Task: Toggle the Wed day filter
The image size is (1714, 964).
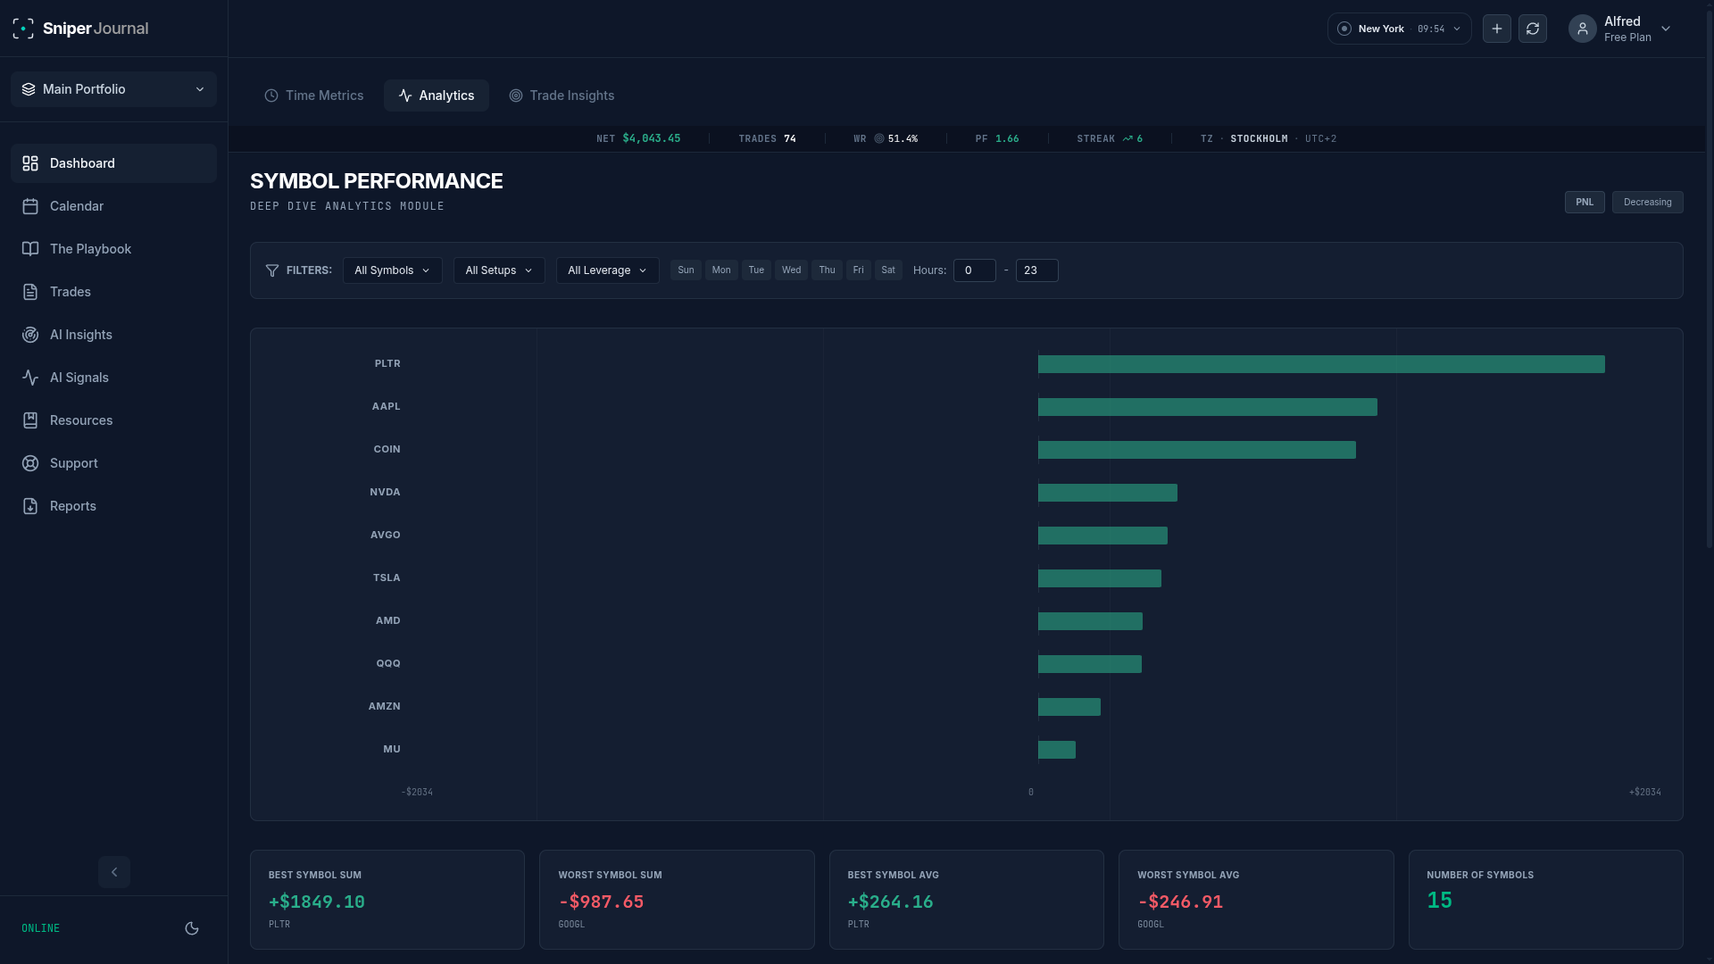Action: pyautogui.click(x=791, y=270)
